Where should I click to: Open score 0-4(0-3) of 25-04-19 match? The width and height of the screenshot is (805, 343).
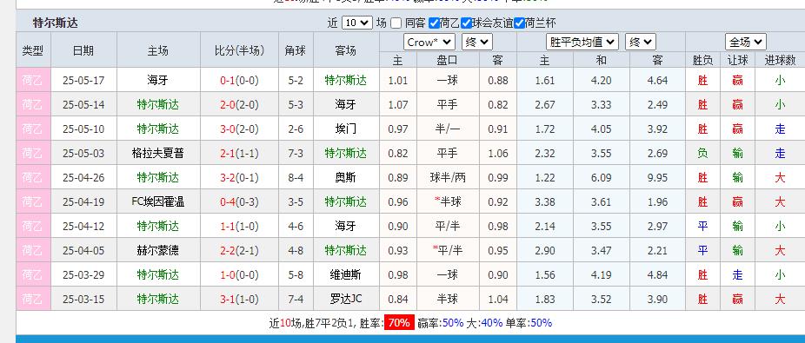point(239,202)
